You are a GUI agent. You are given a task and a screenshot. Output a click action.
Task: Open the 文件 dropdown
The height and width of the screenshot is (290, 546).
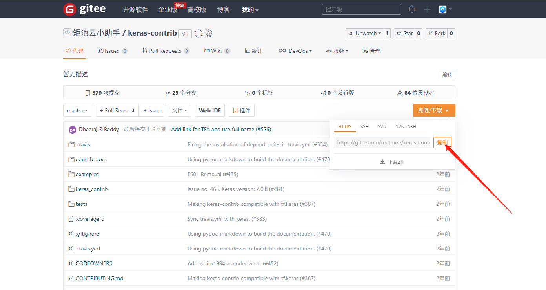pos(180,110)
